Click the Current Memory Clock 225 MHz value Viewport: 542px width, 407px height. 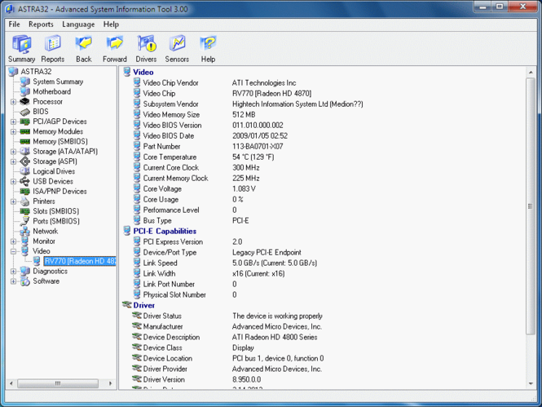(x=246, y=178)
